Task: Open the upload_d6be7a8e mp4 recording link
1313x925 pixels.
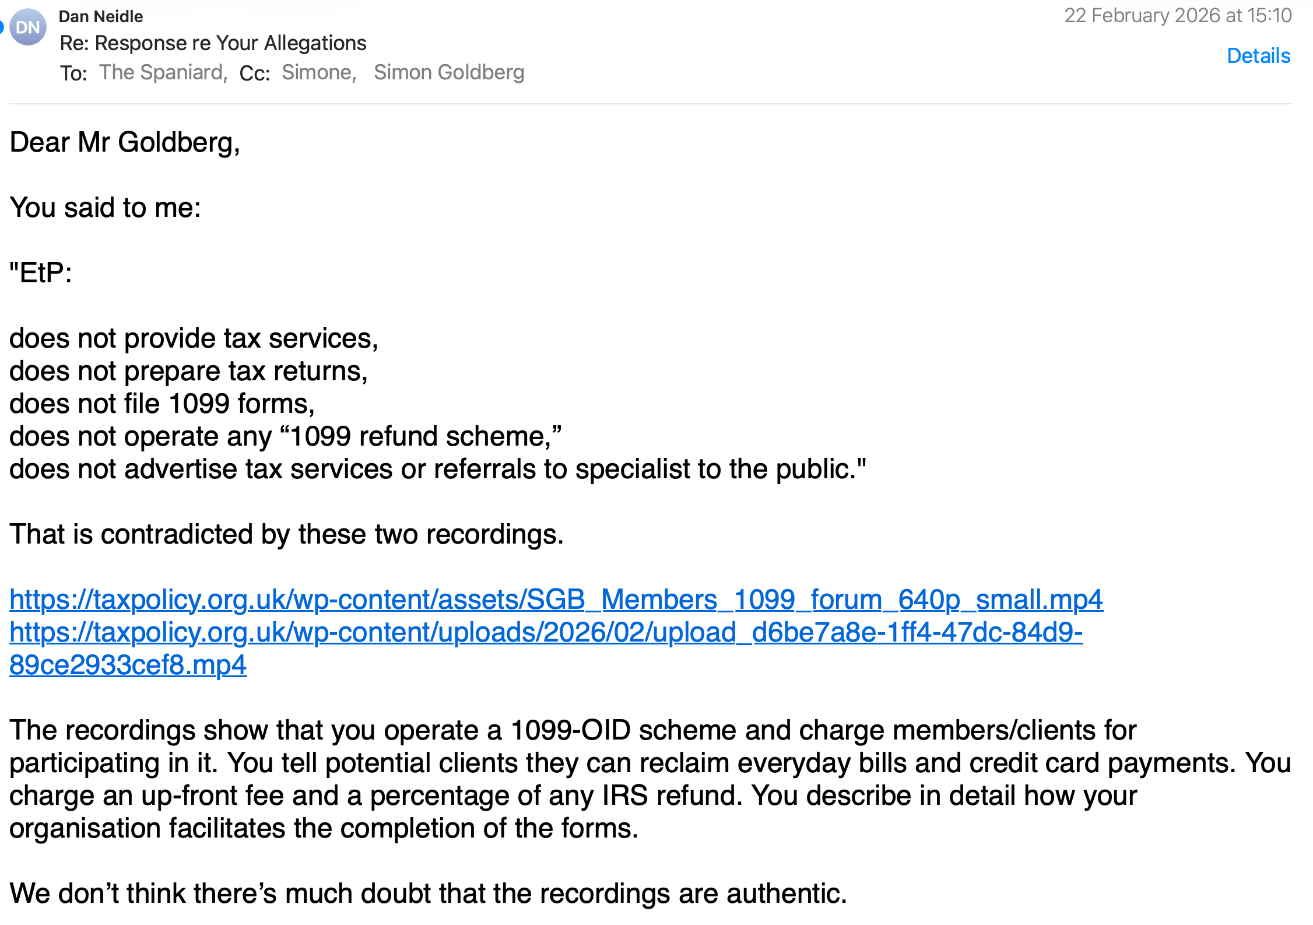Action: [x=546, y=632]
